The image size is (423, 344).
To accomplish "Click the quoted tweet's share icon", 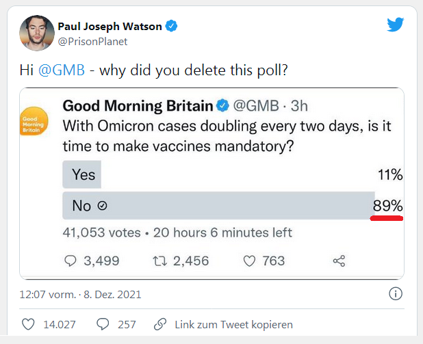I will [338, 261].
